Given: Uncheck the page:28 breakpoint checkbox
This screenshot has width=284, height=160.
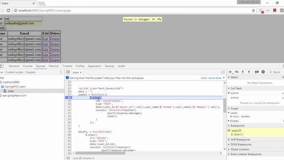Looking at the screenshot, I should (x=229, y=130).
